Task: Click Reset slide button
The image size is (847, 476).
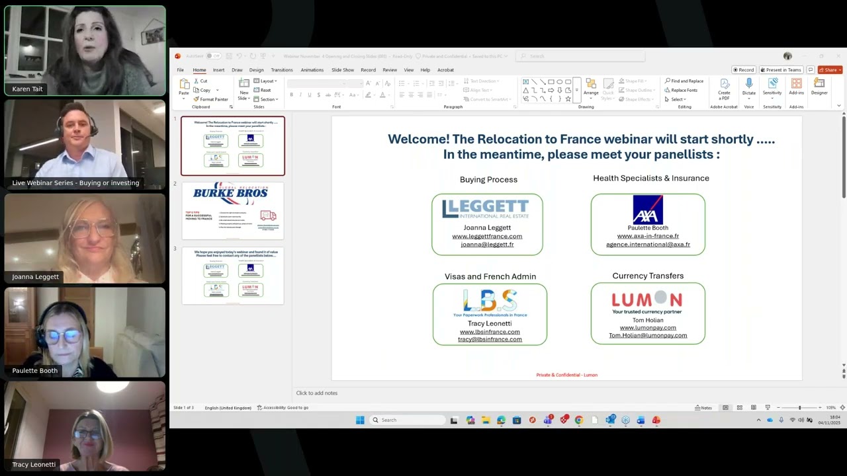Action: (x=263, y=90)
